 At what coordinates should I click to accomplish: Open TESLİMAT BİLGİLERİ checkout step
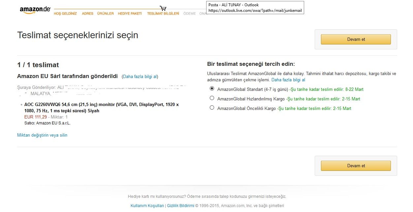(163, 13)
